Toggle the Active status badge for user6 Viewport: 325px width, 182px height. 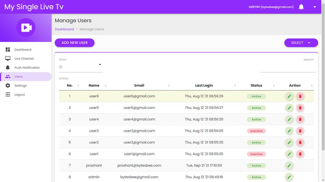pyautogui.click(x=256, y=96)
